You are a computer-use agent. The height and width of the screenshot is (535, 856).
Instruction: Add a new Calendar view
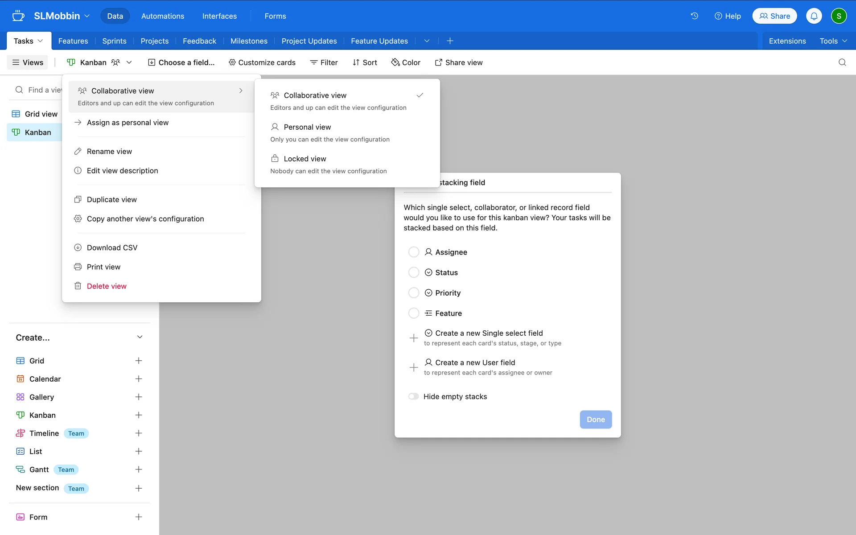coord(139,379)
